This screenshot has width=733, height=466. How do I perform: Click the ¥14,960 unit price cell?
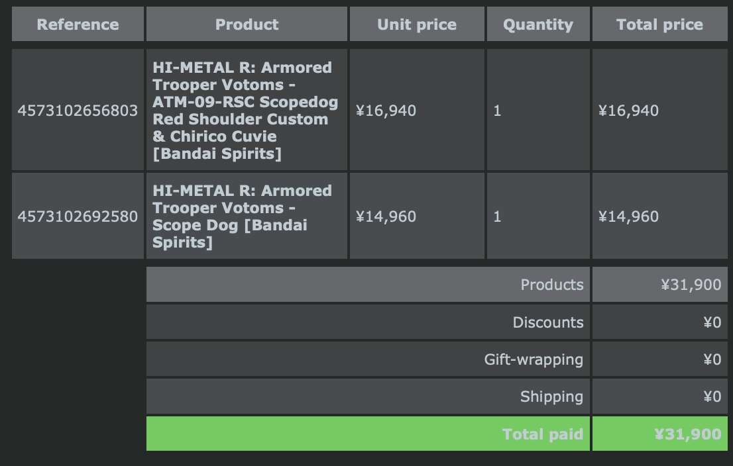(386, 216)
